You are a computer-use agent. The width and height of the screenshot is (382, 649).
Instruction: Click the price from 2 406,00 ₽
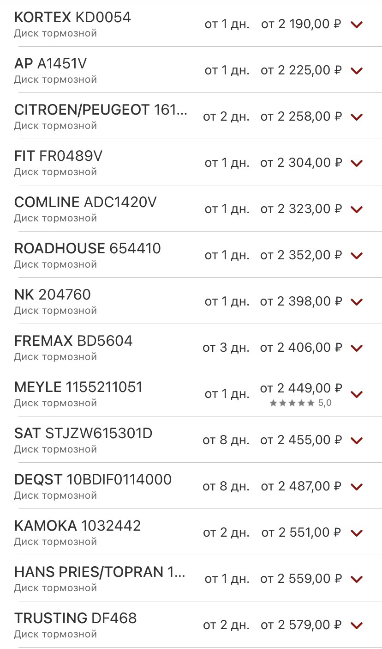[x=301, y=348]
